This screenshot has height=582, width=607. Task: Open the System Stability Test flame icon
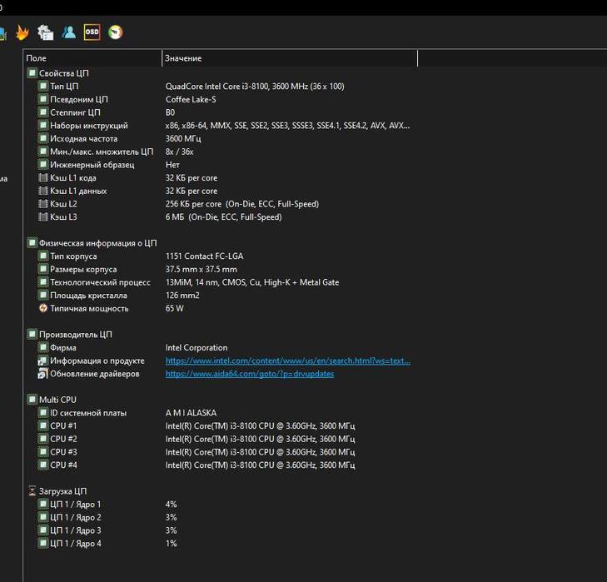(22, 32)
